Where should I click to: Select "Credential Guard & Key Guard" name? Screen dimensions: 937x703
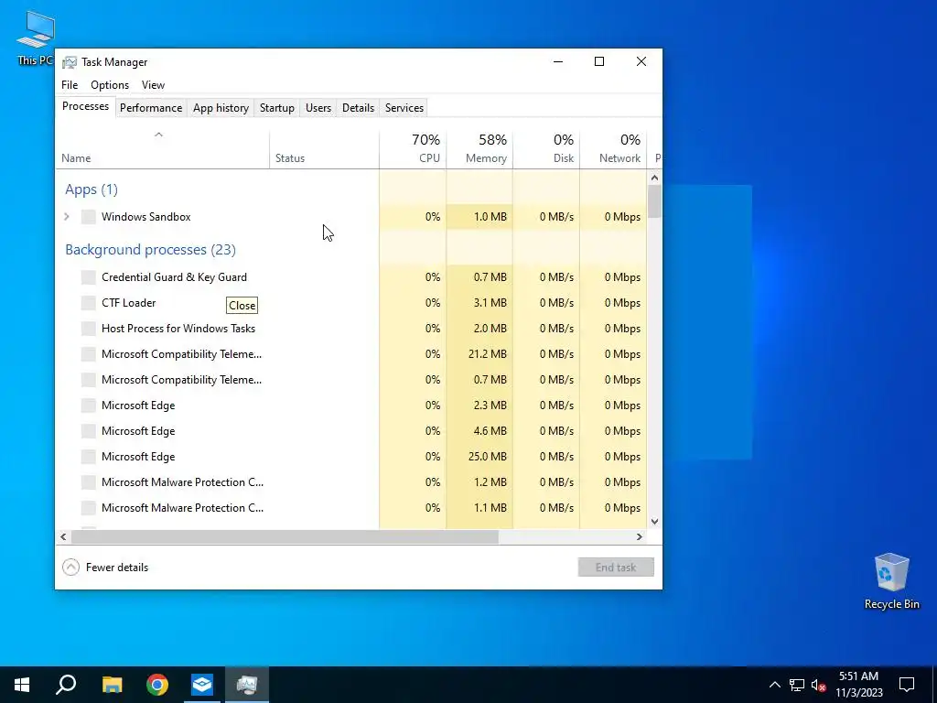(174, 277)
